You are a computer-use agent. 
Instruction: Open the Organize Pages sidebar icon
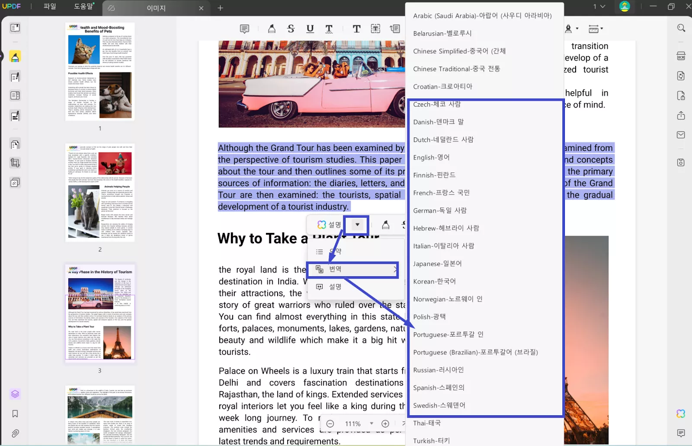(x=15, y=144)
